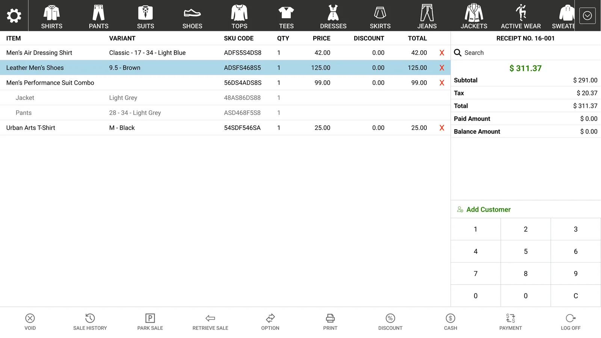Click the PARK SALE icon

point(150,318)
